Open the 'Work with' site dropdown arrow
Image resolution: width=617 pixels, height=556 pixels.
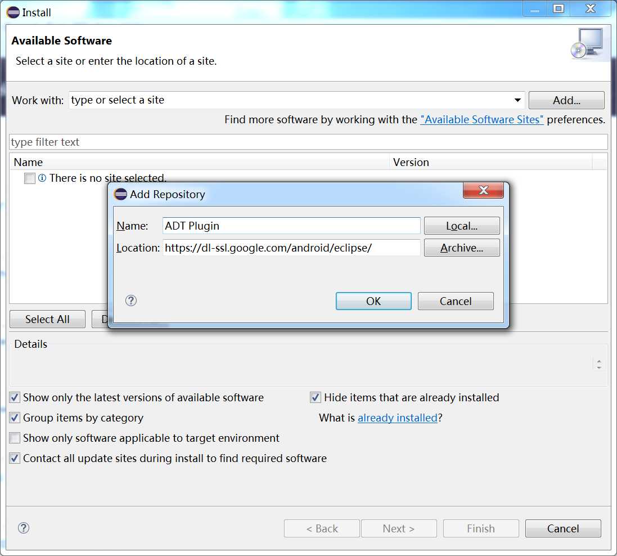click(x=517, y=100)
